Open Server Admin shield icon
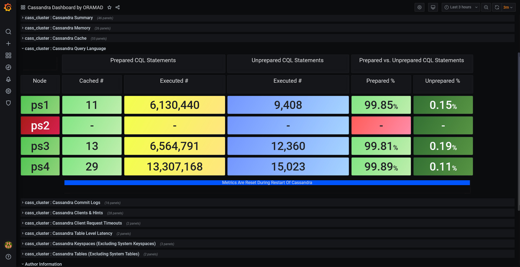 pyautogui.click(x=8, y=103)
